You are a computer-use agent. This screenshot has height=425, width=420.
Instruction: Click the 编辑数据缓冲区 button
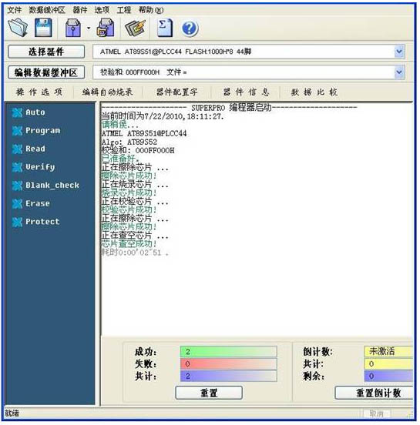pyautogui.click(x=46, y=72)
